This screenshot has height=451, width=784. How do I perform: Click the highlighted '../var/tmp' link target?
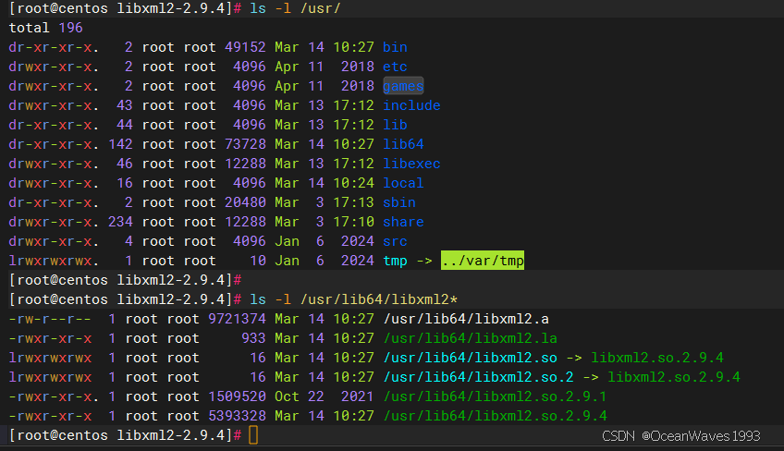(x=483, y=261)
